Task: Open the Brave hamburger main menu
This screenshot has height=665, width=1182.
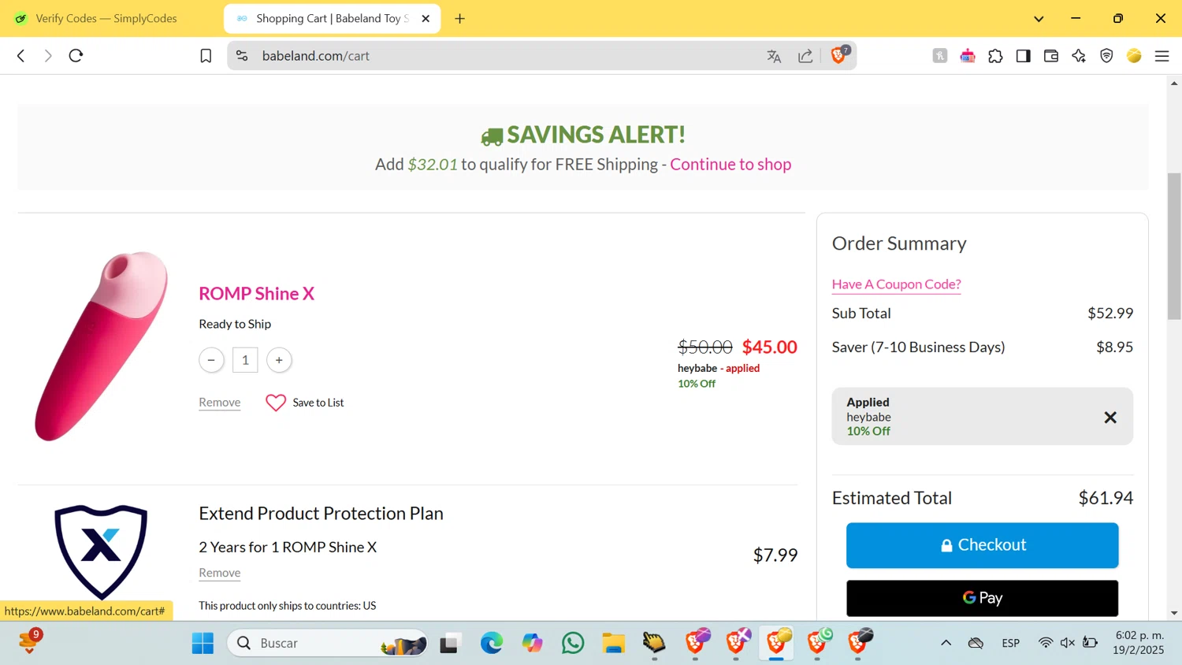Action: click(1162, 56)
